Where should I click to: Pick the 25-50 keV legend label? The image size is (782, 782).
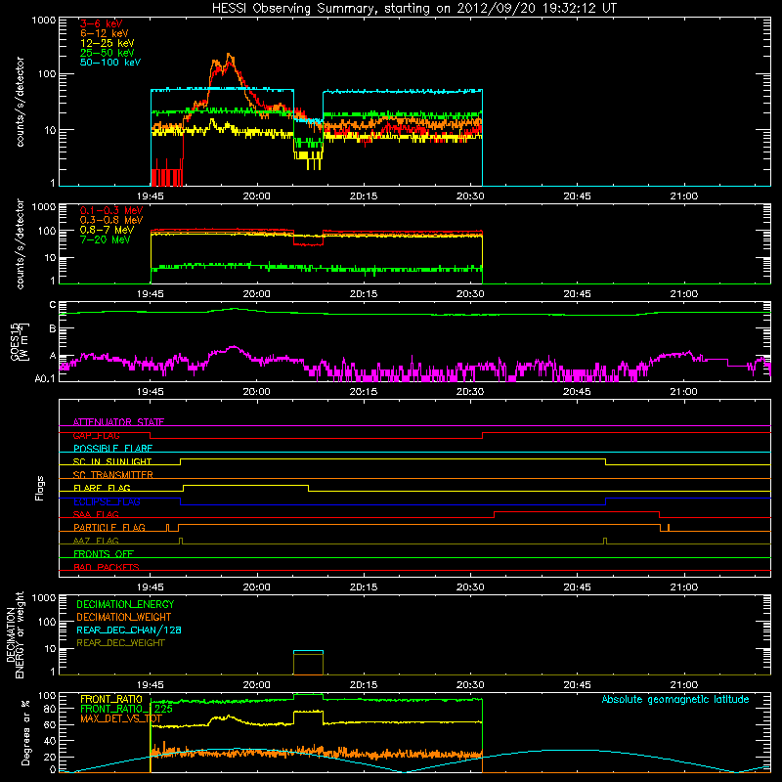click(x=108, y=53)
